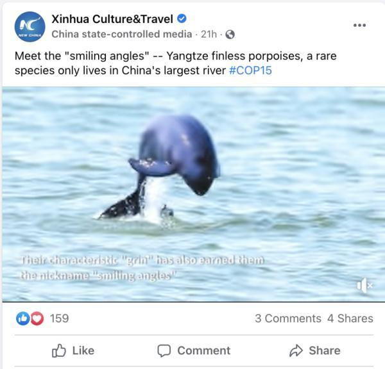Play the porpoise video thumbnail
The height and width of the screenshot is (369, 385).
coord(194,194)
